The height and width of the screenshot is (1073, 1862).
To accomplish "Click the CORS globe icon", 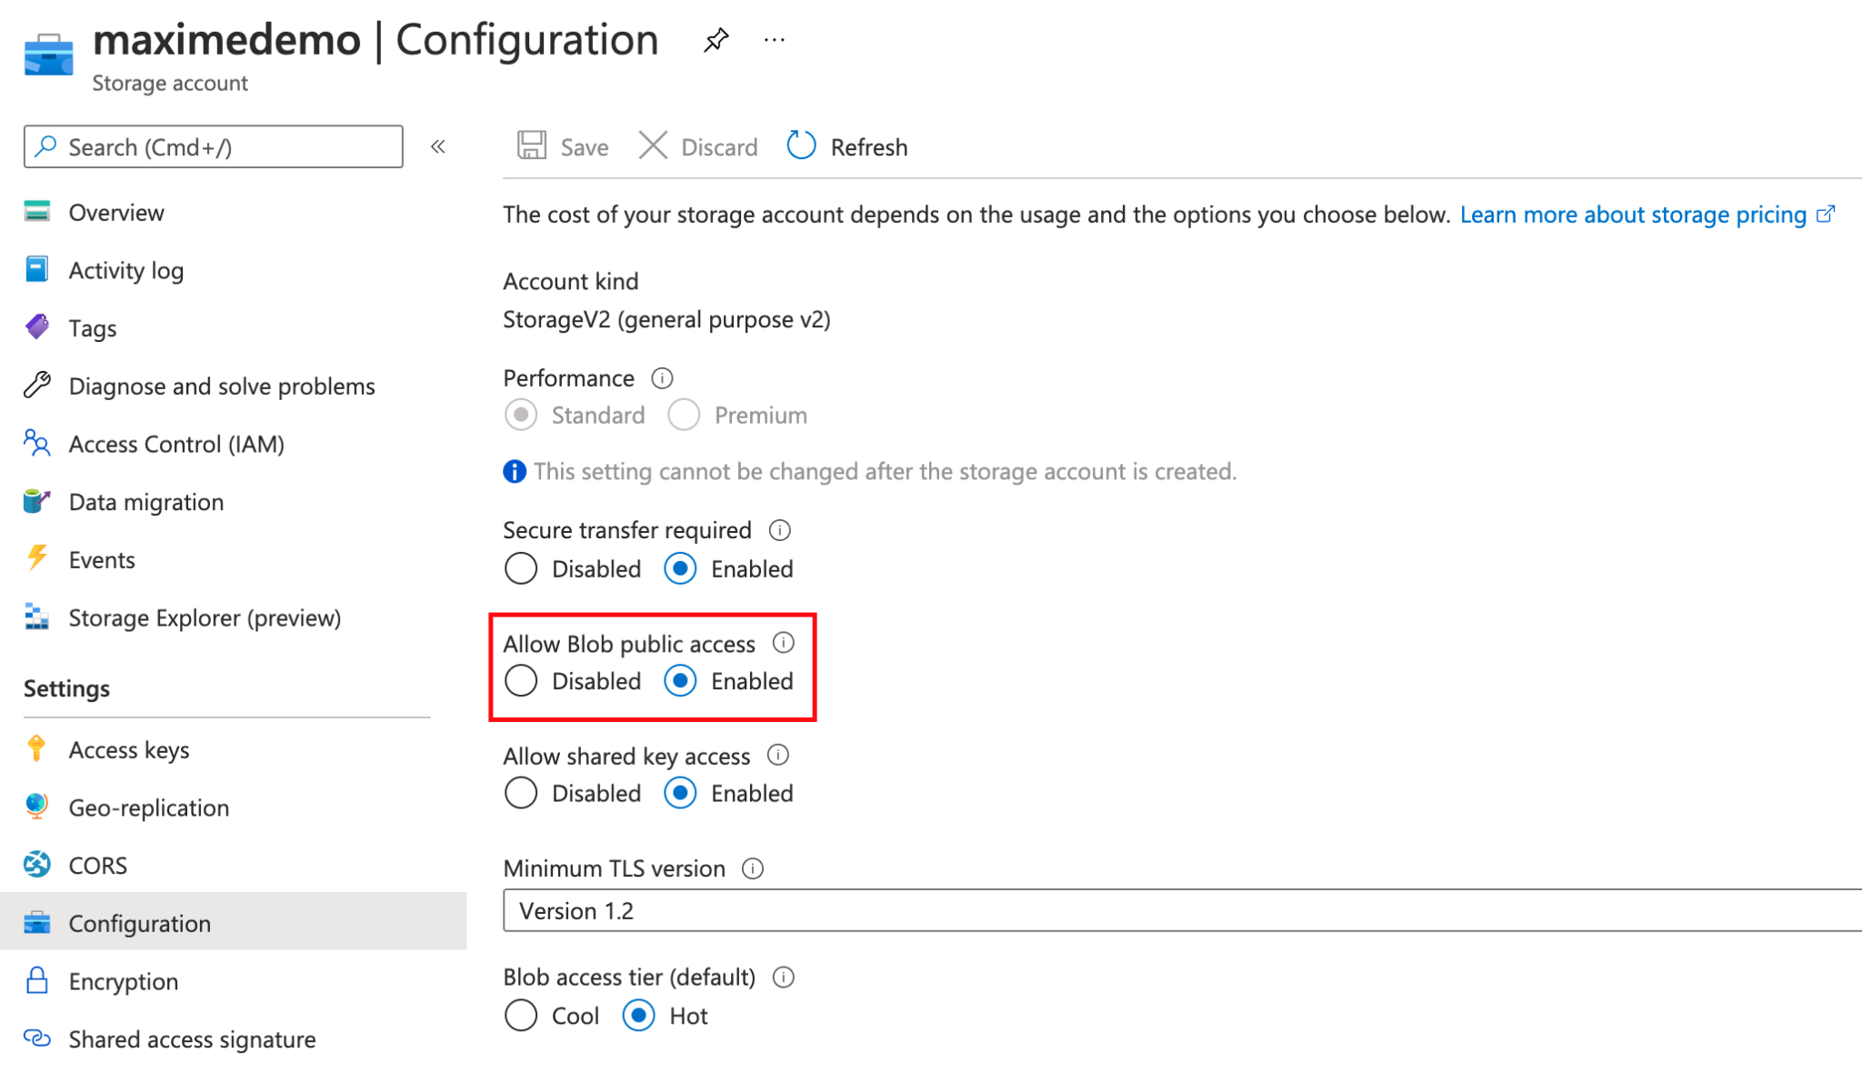I will pos(35,865).
